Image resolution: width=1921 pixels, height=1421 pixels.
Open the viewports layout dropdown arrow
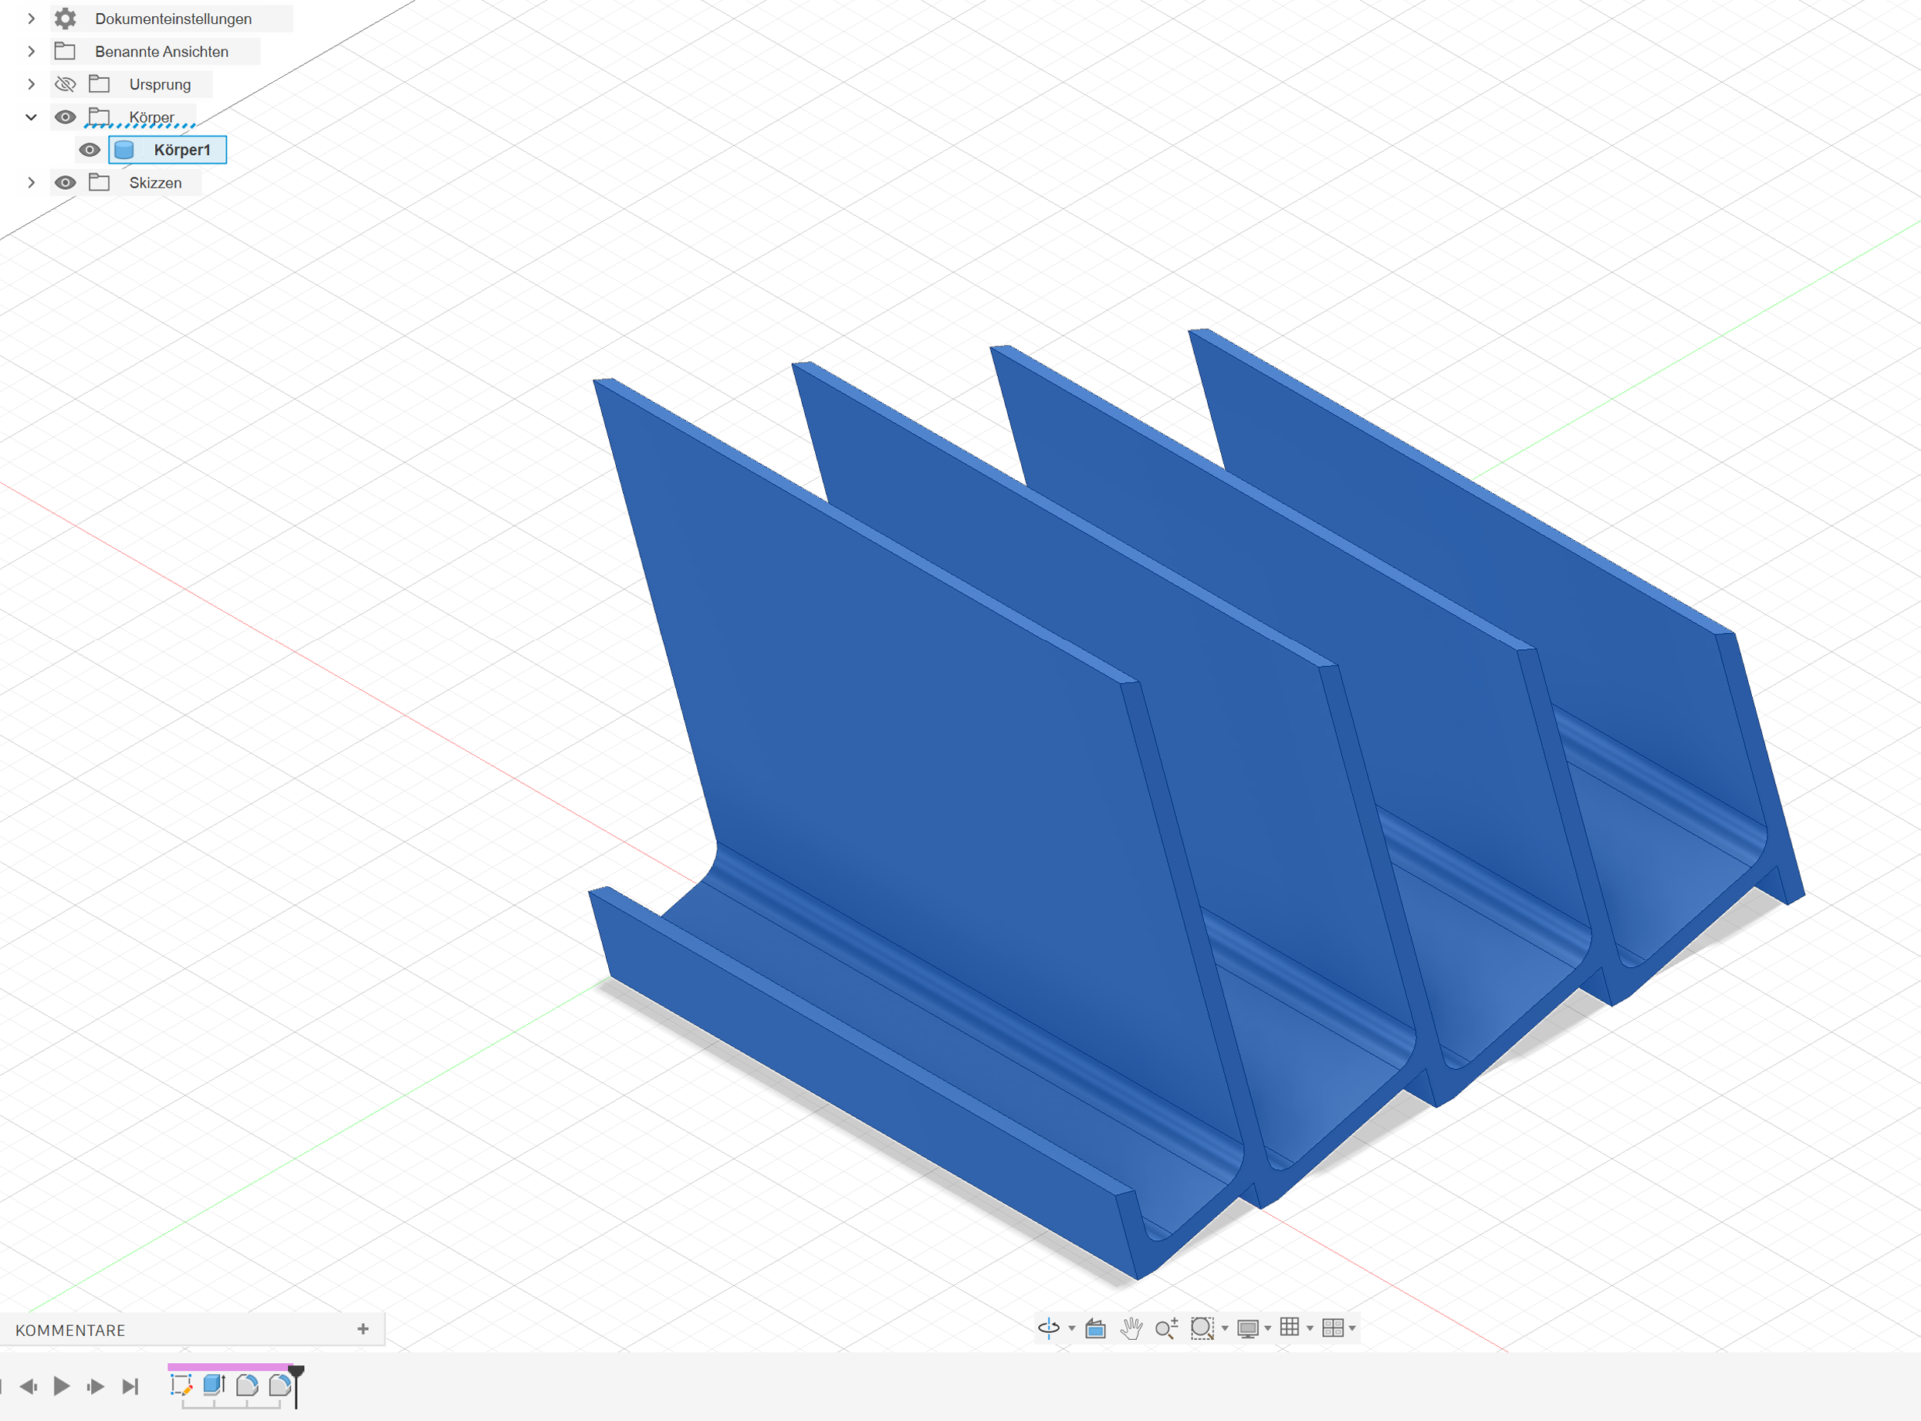(x=1353, y=1329)
